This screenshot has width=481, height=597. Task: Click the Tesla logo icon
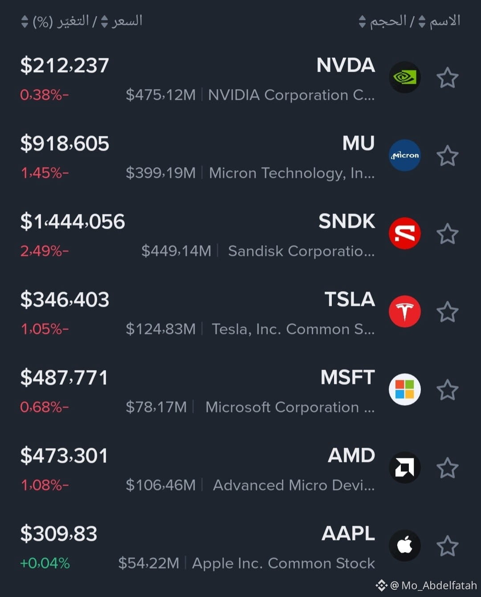[x=404, y=311]
